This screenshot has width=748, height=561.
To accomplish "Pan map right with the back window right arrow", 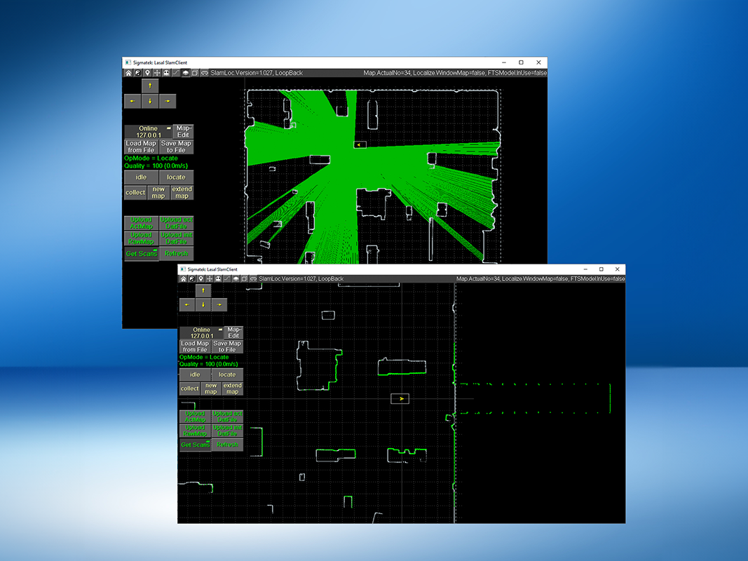I will click(168, 101).
